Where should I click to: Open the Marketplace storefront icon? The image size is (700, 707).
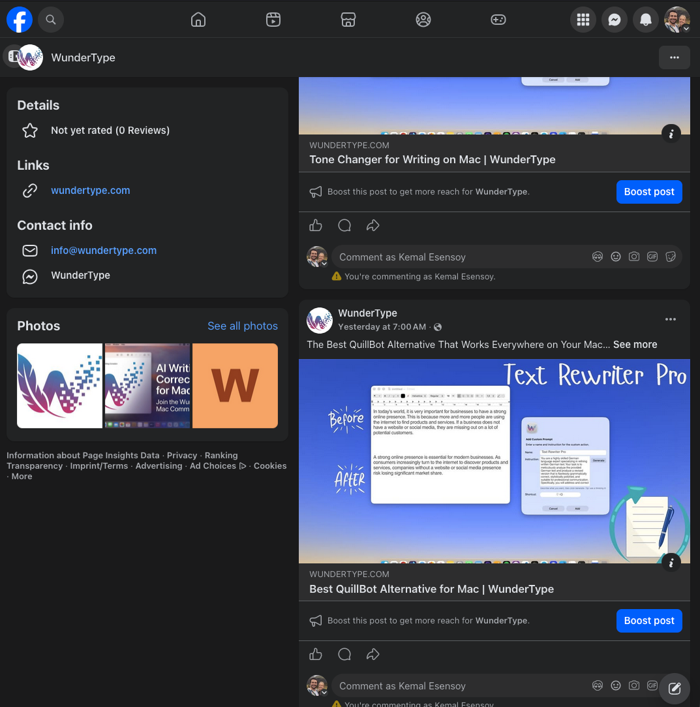(x=348, y=20)
